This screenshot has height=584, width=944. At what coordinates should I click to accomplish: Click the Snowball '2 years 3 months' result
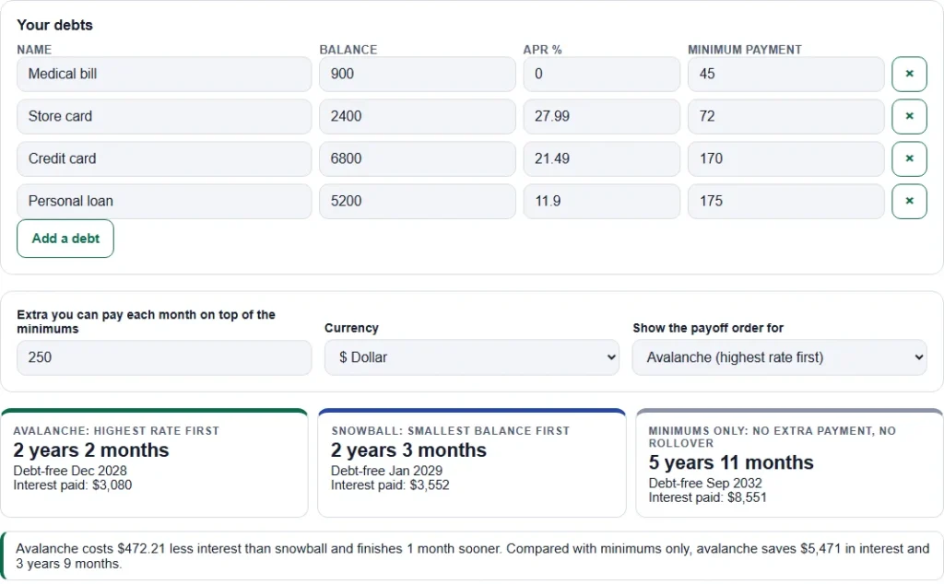[408, 450]
